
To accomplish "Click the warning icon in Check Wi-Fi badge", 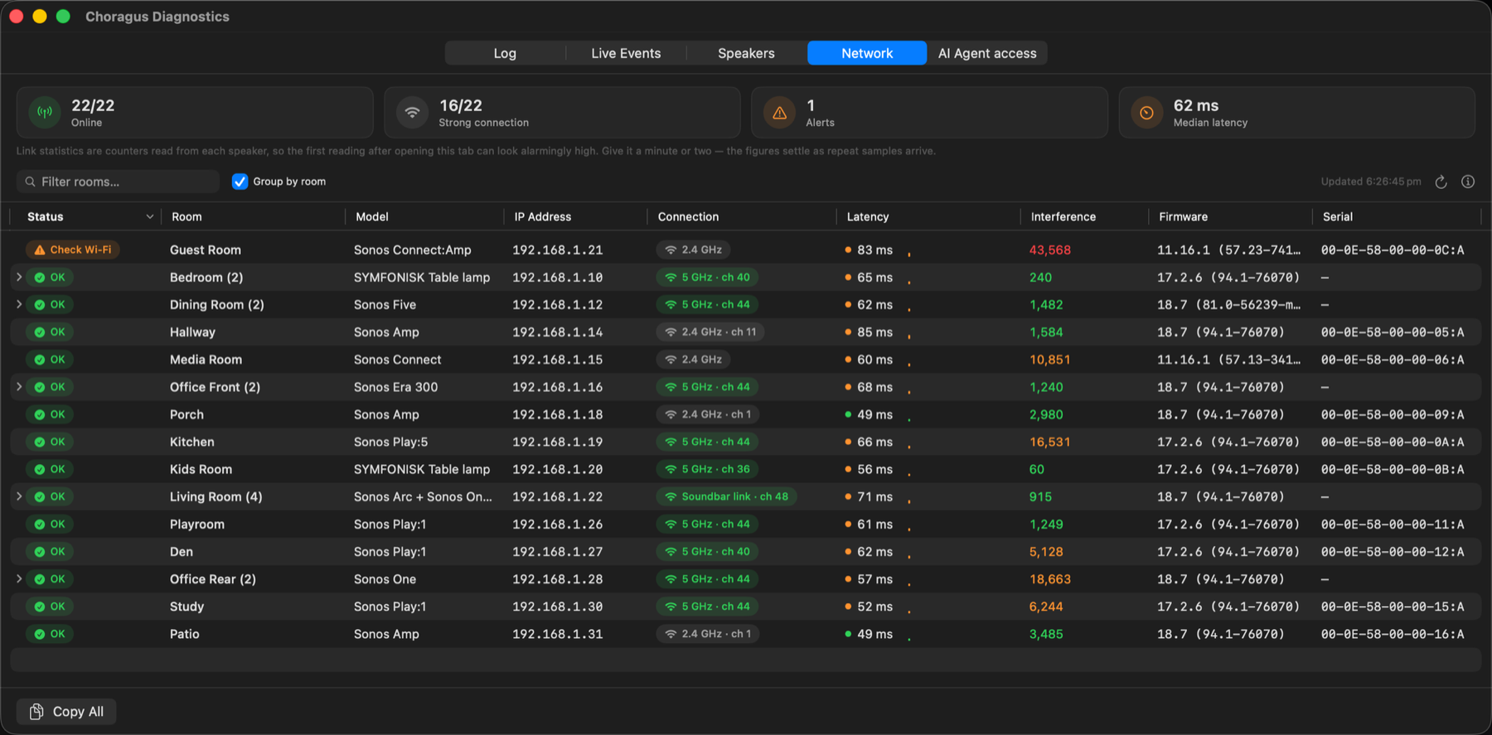I will [x=40, y=249].
